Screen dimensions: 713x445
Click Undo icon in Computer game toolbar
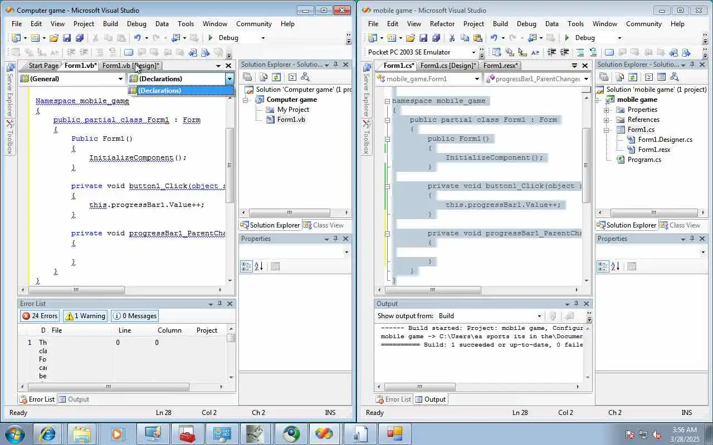click(137, 38)
